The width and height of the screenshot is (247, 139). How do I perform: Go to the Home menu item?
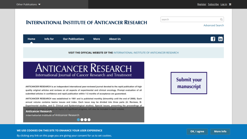31,39
